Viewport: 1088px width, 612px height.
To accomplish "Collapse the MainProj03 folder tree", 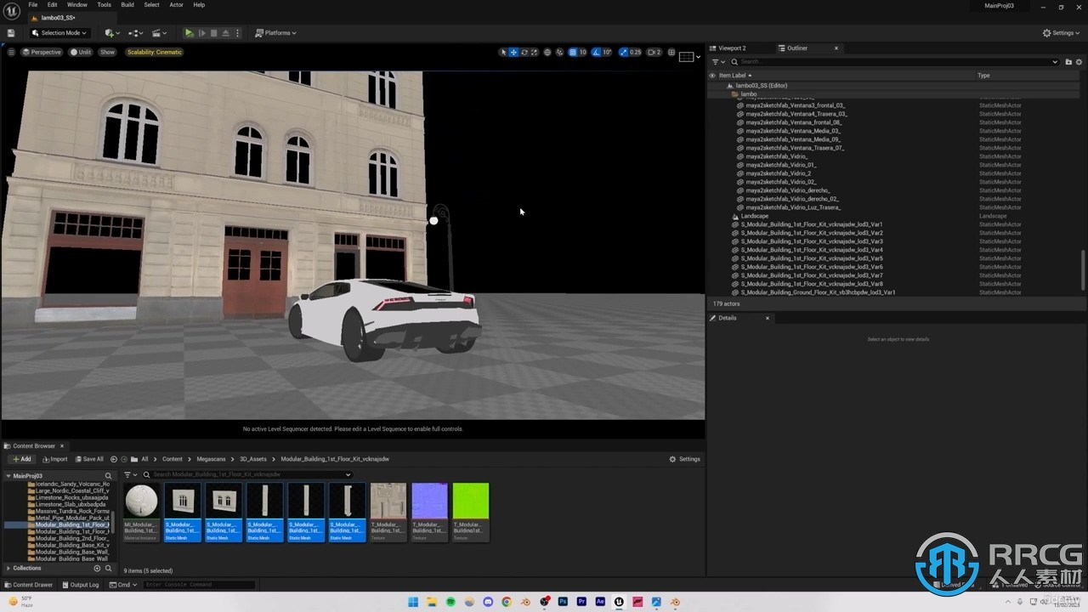I will 8,476.
